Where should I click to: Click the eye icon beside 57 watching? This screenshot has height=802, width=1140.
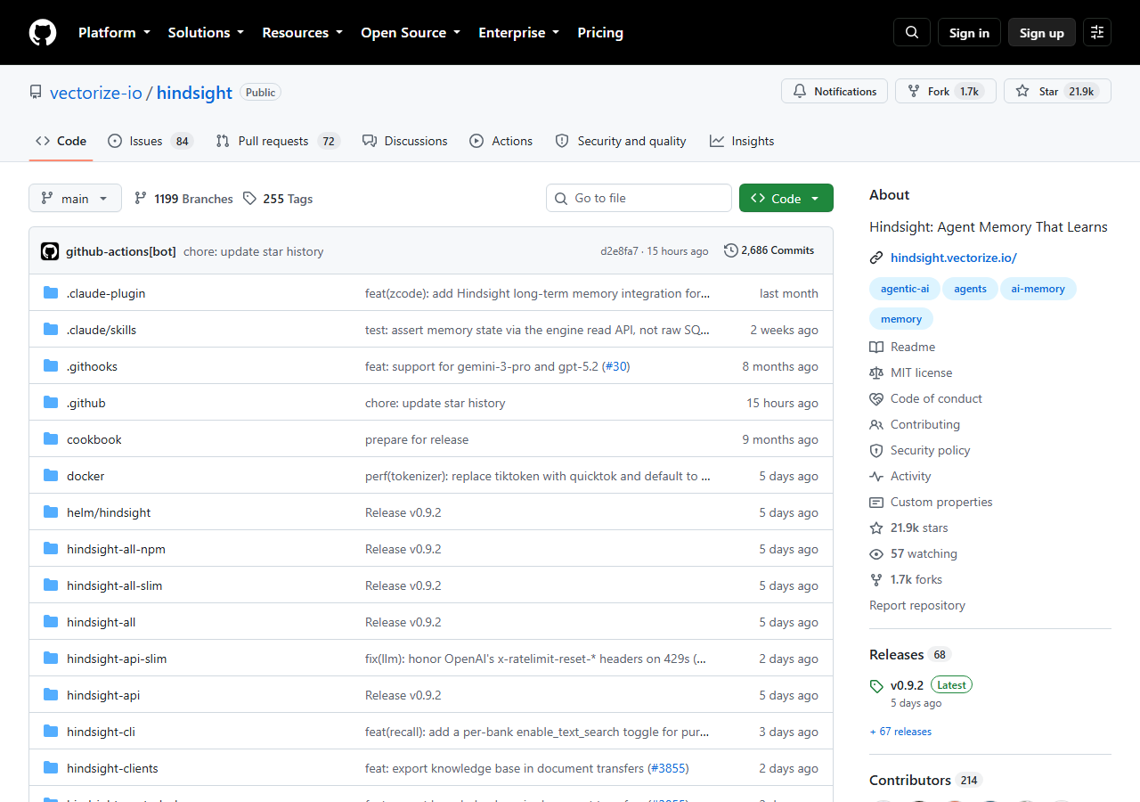pos(876,553)
